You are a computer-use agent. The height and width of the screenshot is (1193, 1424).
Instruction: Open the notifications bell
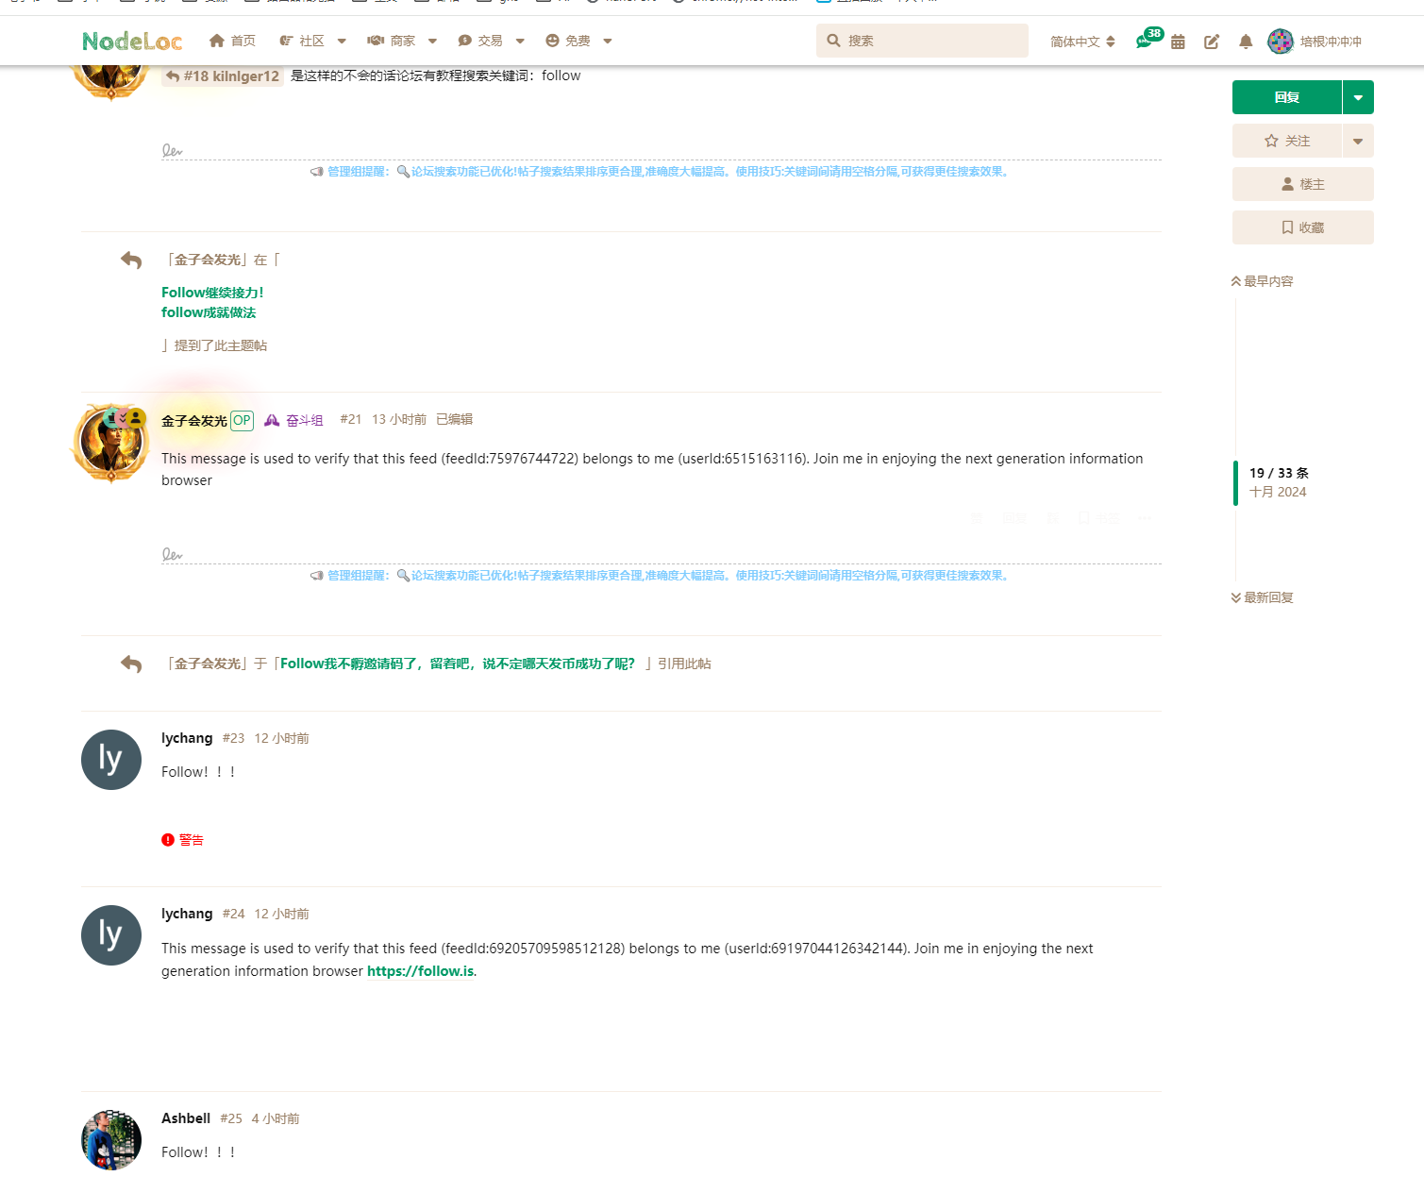coord(1246,42)
